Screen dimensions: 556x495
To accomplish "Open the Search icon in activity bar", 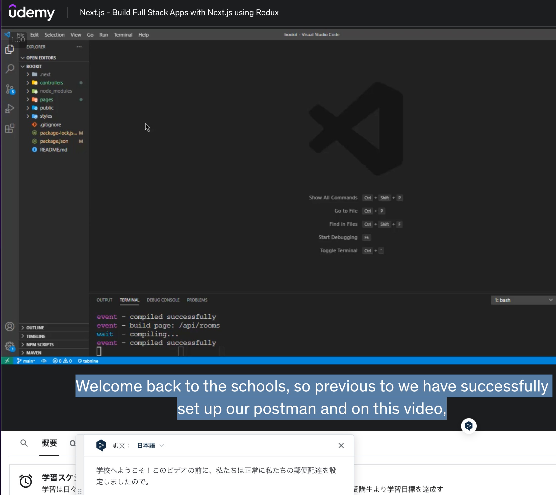I will pos(10,69).
